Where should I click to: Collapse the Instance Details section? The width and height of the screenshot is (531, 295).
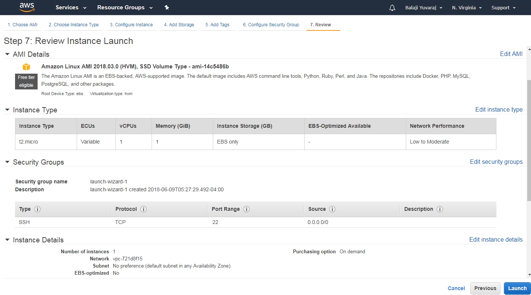[7, 240]
